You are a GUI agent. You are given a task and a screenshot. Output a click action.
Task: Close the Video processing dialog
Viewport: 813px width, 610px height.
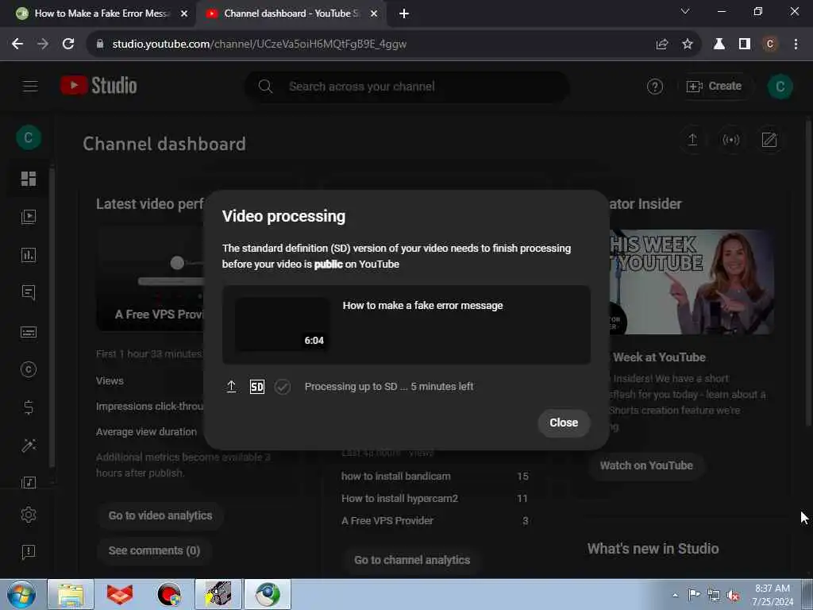coord(564,423)
